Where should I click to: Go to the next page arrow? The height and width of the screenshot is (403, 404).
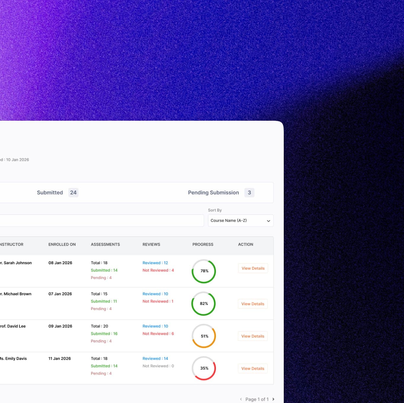[x=273, y=399]
